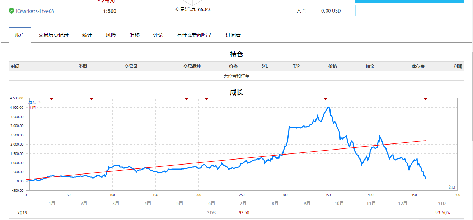Click the red chart marker near trade 30
The image size is (473, 220).
point(52,99)
